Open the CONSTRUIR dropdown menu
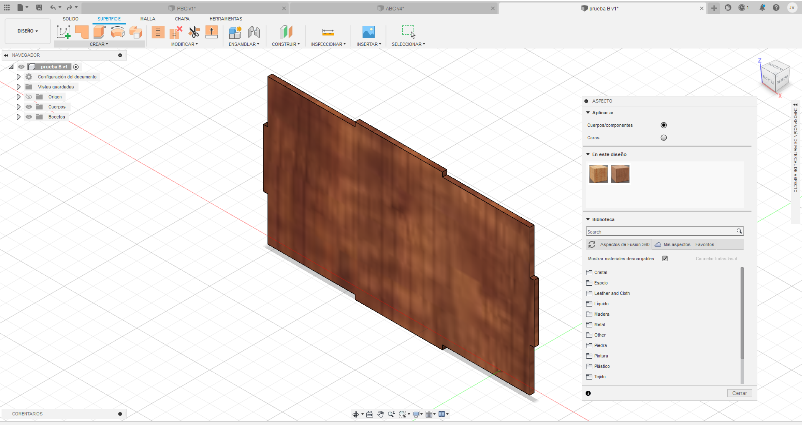Screen dimensions: 802x425 (286, 44)
